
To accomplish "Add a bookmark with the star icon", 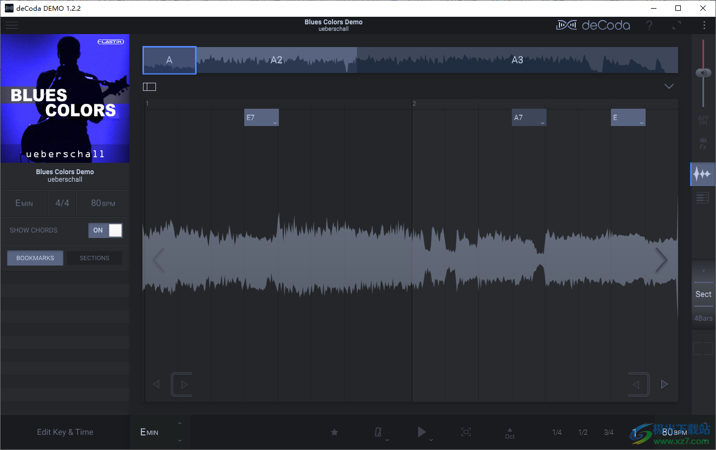I will point(334,432).
